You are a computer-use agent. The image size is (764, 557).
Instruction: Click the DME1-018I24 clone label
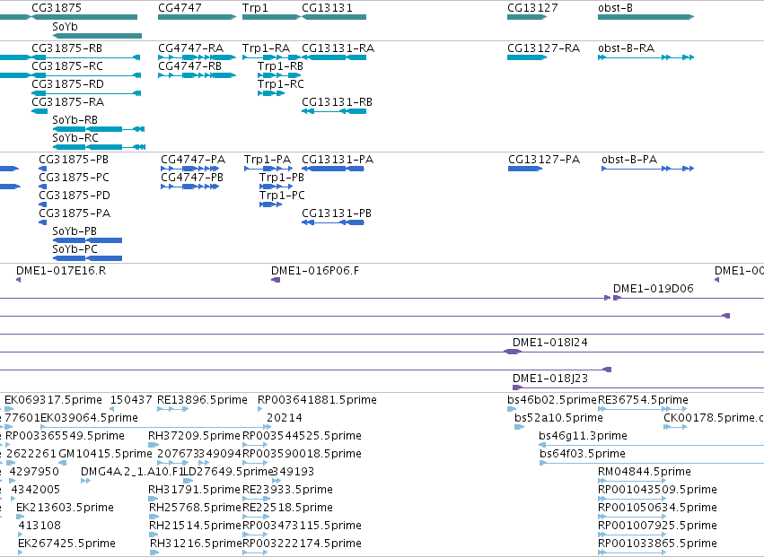click(x=549, y=343)
